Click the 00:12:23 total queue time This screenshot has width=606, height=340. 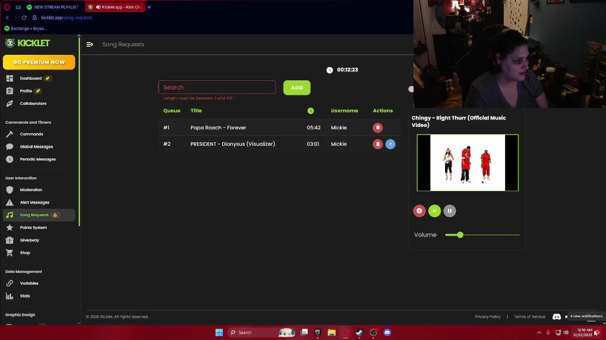348,70
